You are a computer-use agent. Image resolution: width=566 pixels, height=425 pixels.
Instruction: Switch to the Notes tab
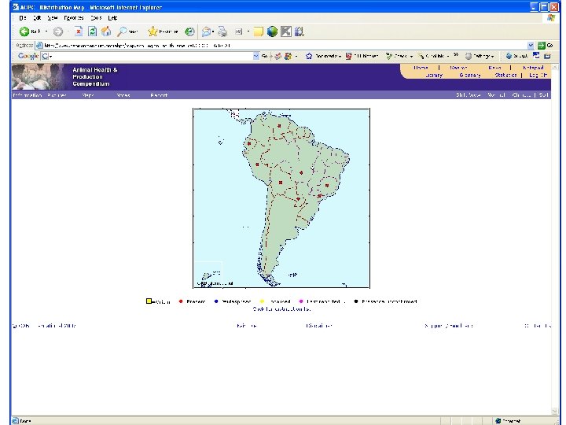click(123, 95)
